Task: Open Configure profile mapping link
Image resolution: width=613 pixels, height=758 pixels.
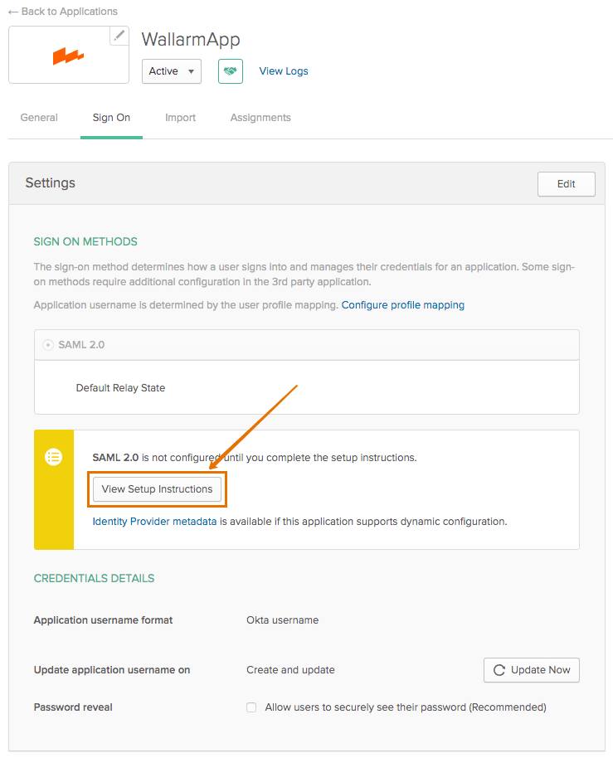Action: (x=402, y=305)
